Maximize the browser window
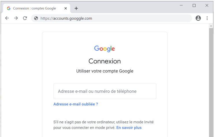The height and width of the screenshot is (137, 215). [194, 6]
